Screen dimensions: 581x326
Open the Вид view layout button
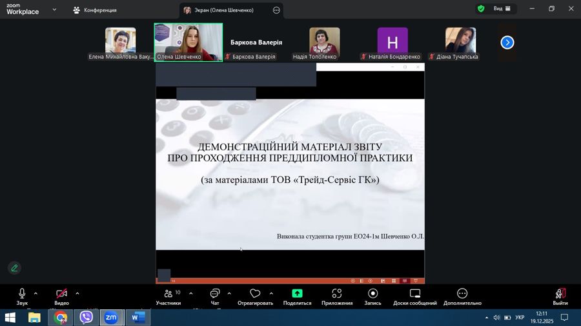[502, 9]
